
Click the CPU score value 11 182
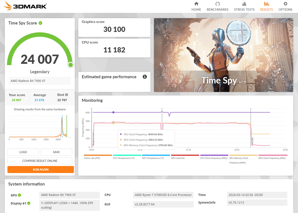pos(114,50)
